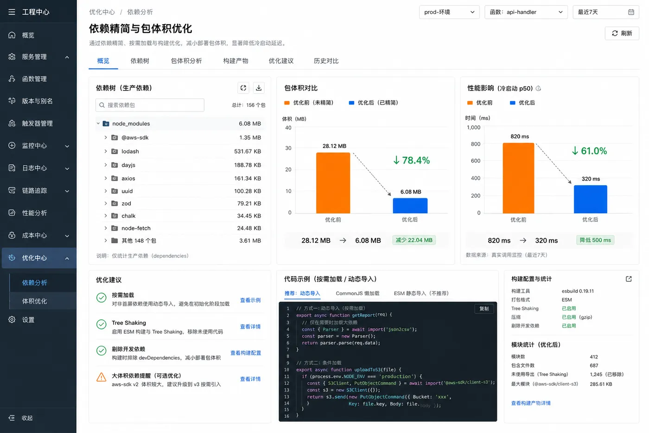Click the green check icon beside 剔除开发依赖

coord(102,351)
